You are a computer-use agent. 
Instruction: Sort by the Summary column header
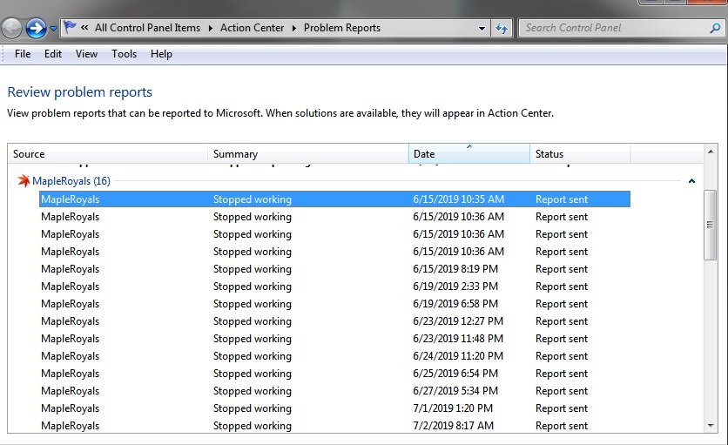(308, 154)
